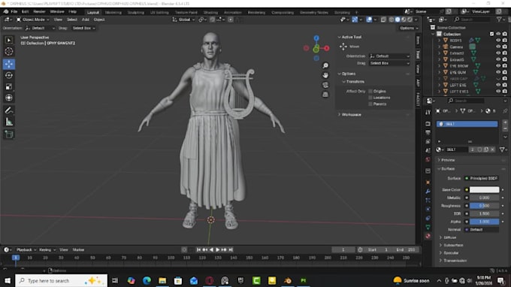The height and width of the screenshot is (287, 511).
Task: Open Microsoft Edge from the taskbar
Action: pos(147,280)
